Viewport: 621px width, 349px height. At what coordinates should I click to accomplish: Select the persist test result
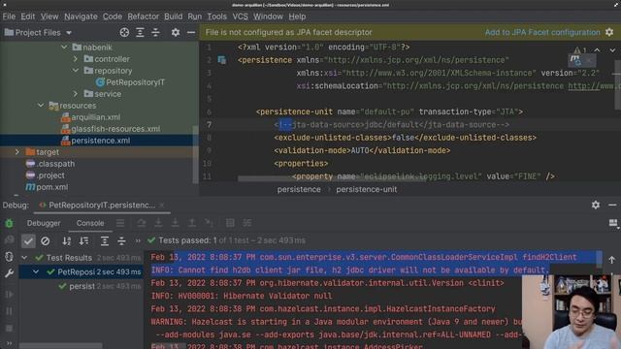click(x=82, y=286)
